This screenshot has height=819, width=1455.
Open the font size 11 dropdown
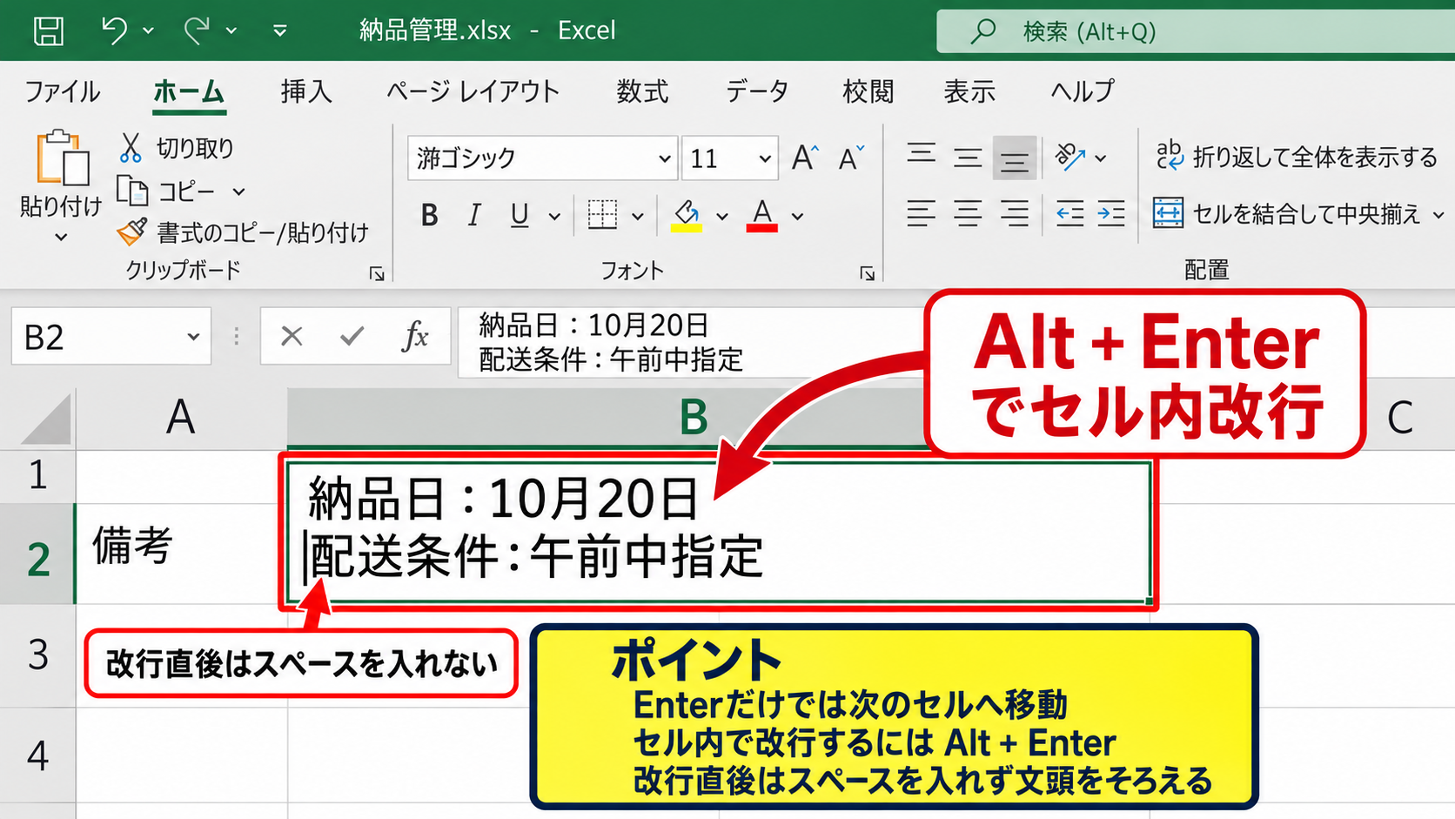(x=765, y=158)
